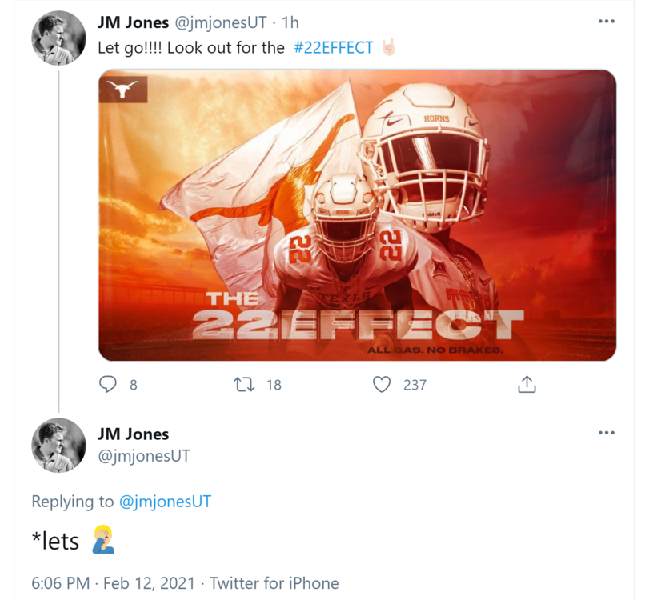The image size is (649, 600).
Task: Click the @jmjonesUT handle under the reply name
Action: [143, 456]
